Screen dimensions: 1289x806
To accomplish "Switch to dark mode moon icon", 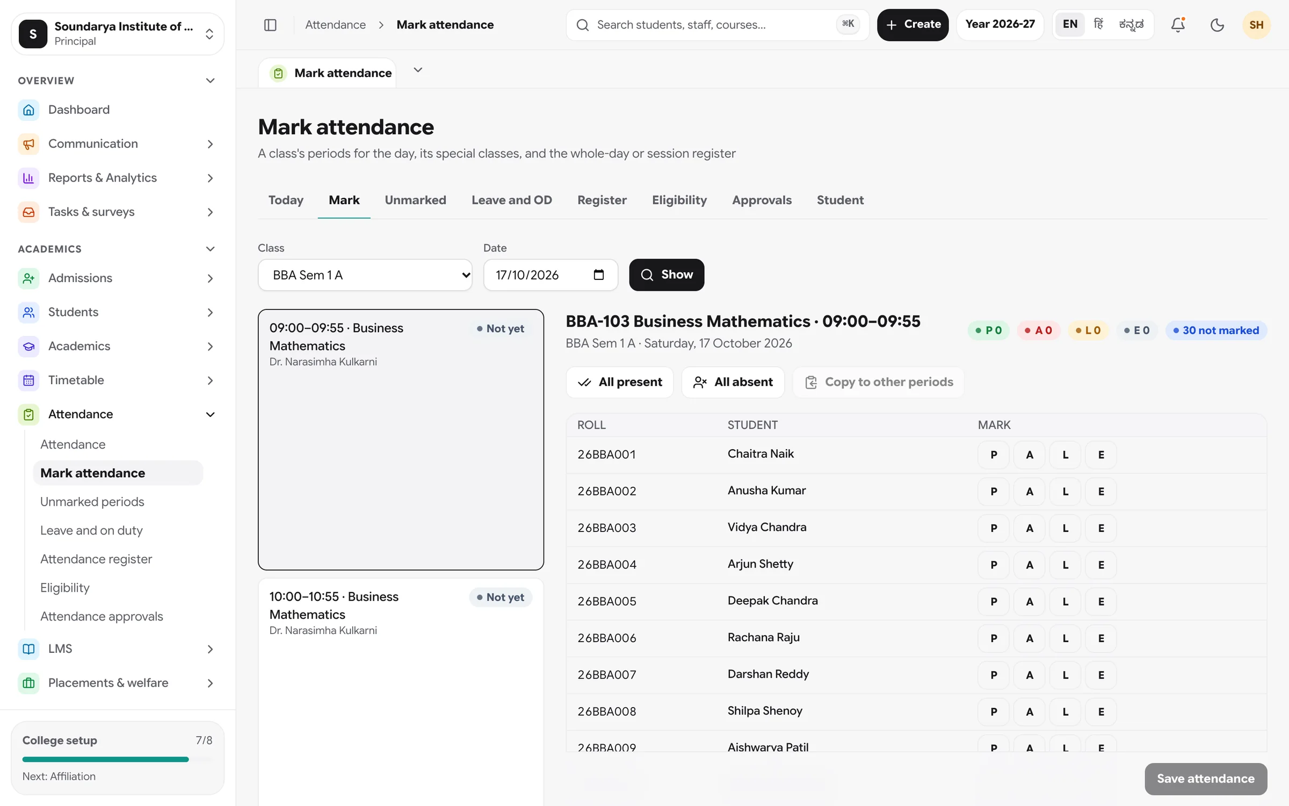I will click(x=1217, y=25).
